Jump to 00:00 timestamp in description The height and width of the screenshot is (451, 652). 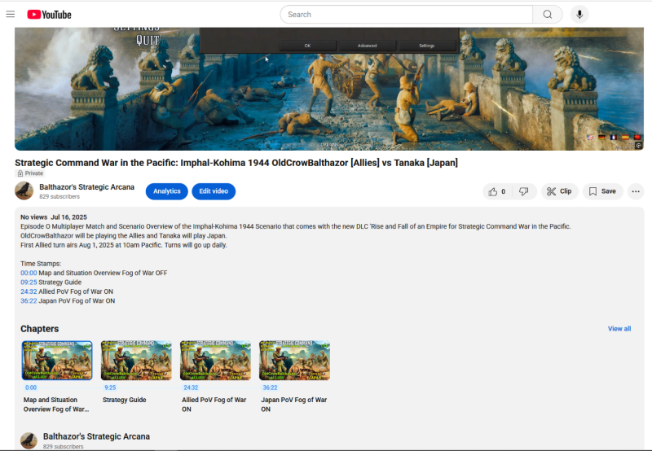pyautogui.click(x=29, y=273)
